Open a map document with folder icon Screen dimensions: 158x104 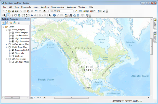pos(9,11)
